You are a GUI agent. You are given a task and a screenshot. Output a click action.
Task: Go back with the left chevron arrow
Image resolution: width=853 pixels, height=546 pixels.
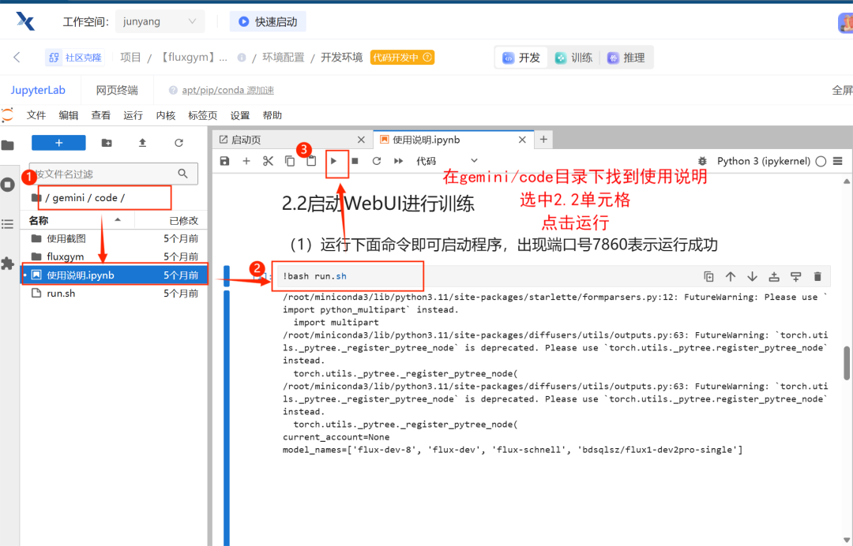[x=17, y=57]
